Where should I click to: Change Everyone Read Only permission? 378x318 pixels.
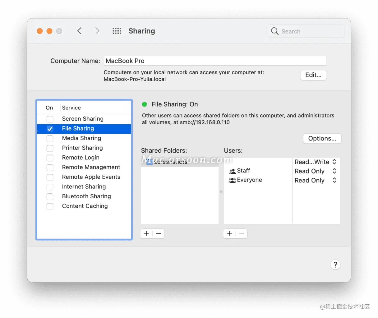point(316,180)
